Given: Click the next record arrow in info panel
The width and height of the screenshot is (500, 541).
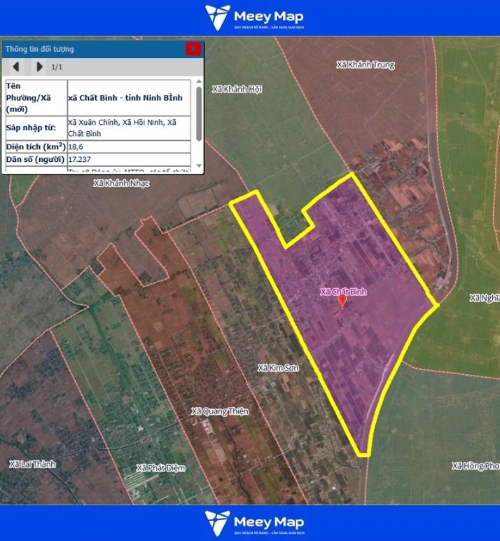Looking at the screenshot, I should pos(39,67).
